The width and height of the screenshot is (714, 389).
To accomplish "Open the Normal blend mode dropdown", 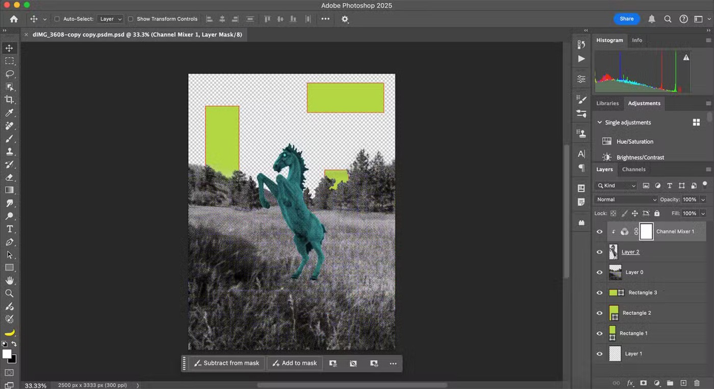I will [626, 200].
